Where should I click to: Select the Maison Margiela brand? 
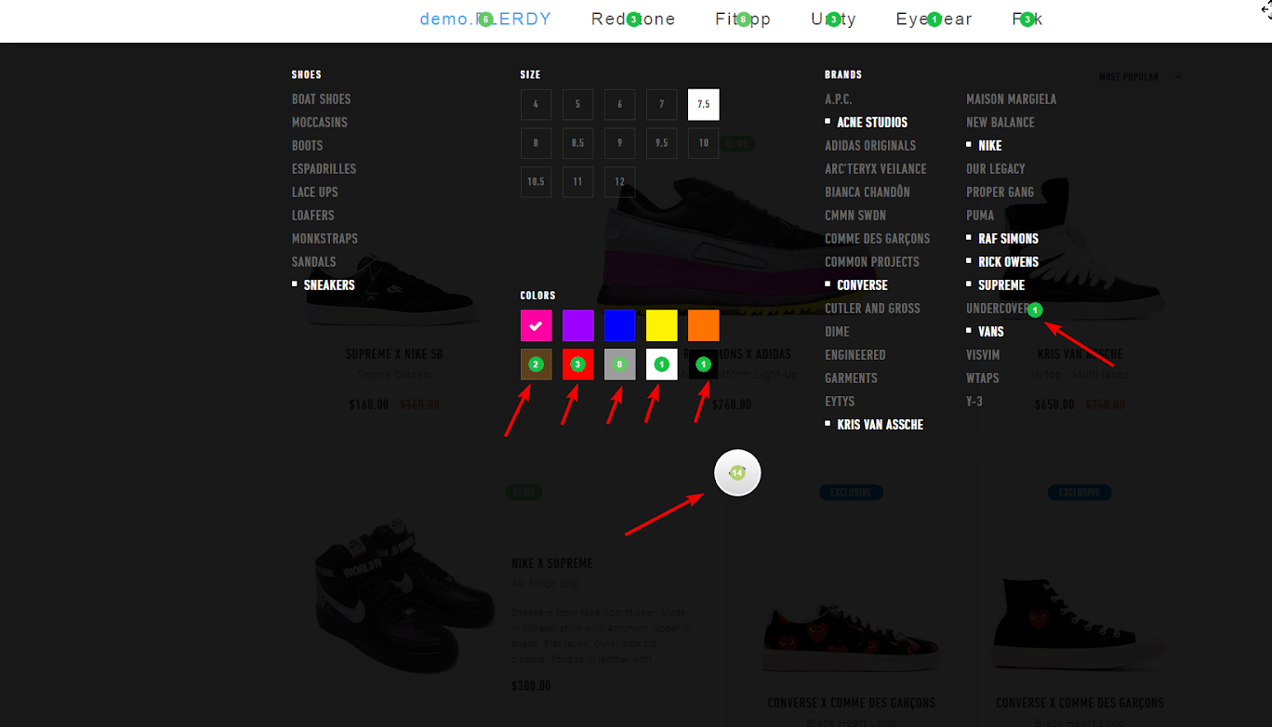pos(1012,99)
